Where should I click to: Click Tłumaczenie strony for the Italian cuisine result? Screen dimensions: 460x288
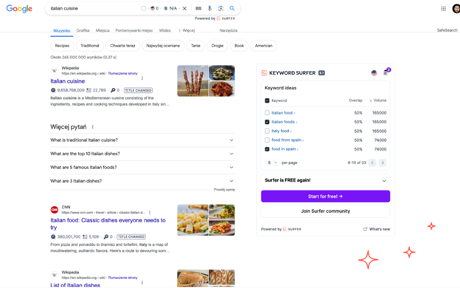(x=122, y=73)
